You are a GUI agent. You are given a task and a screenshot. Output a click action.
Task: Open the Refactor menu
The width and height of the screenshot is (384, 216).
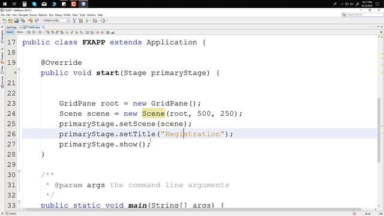pyautogui.click(x=43, y=15)
